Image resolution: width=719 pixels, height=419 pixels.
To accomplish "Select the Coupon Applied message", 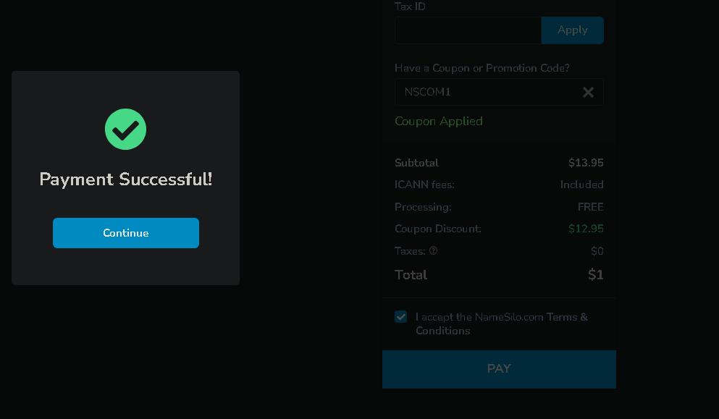I will point(438,121).
